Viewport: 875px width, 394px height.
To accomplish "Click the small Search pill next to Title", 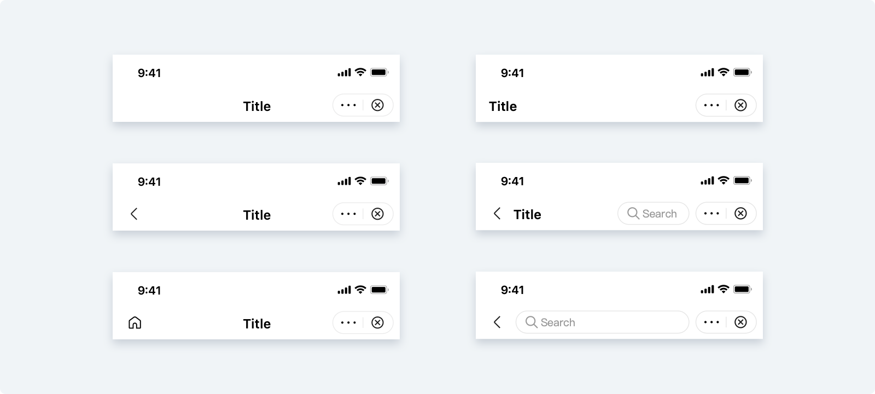I will click(653, 214).
